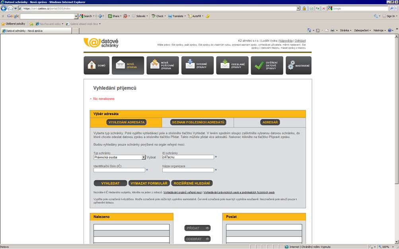The width and height of the screenshot is (399, 249).
Task: Click the browser Back arrow button
Action: tap(4, 8)
